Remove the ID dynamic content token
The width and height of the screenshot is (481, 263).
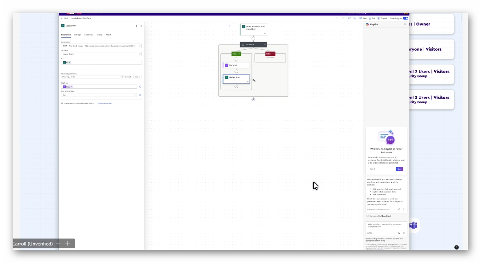click(x=70, y=62)
